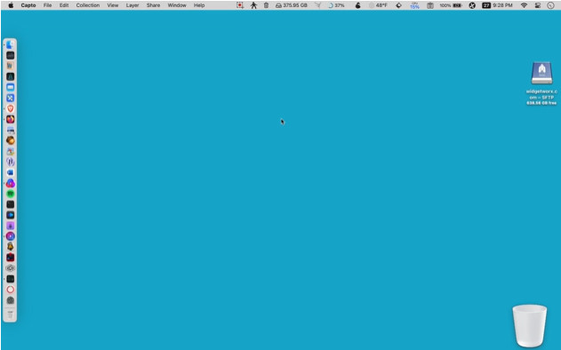Open the File menu
Viewport: 561px width, 350px height.
(47, 5)
